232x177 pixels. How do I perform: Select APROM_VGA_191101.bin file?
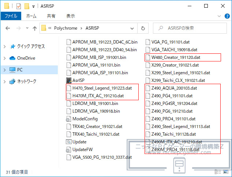[x=93, y=65]
